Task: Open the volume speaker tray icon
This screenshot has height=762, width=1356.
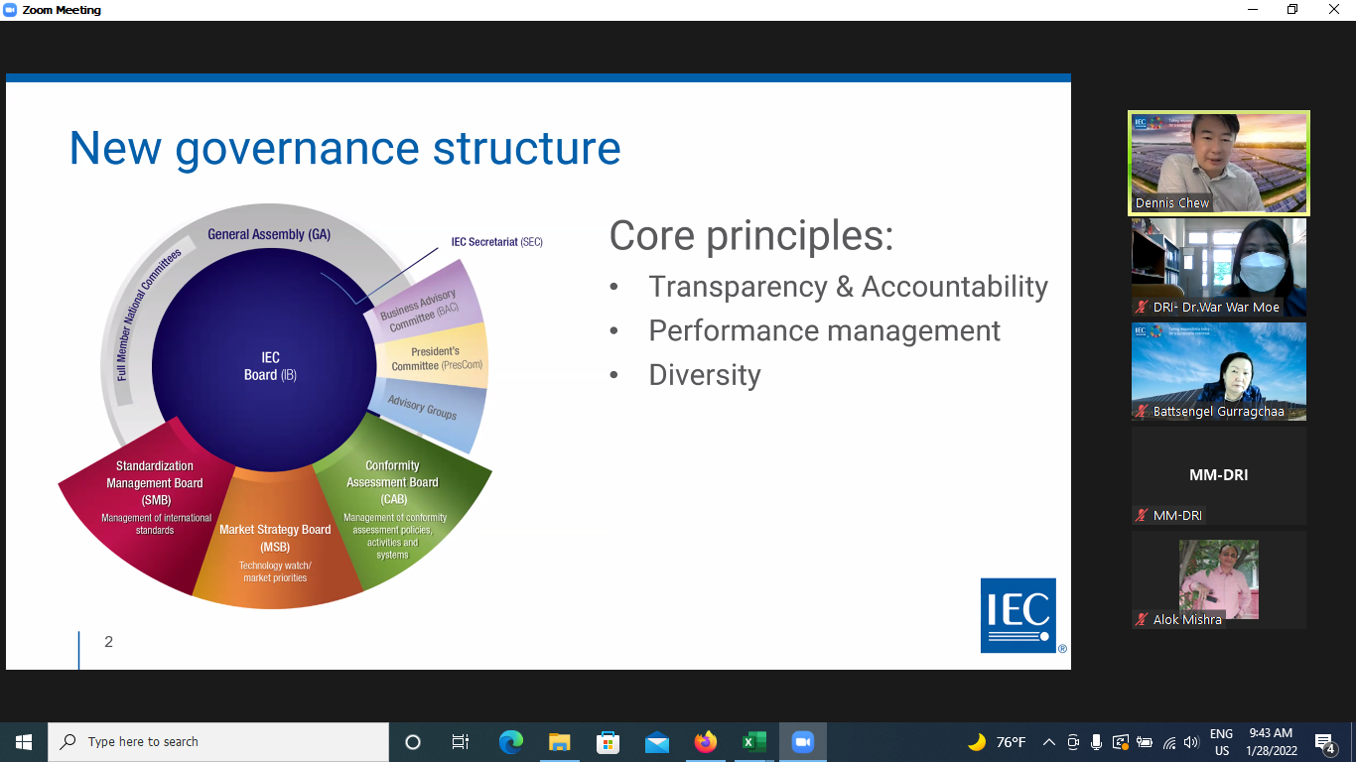Action: point(1192,741)
